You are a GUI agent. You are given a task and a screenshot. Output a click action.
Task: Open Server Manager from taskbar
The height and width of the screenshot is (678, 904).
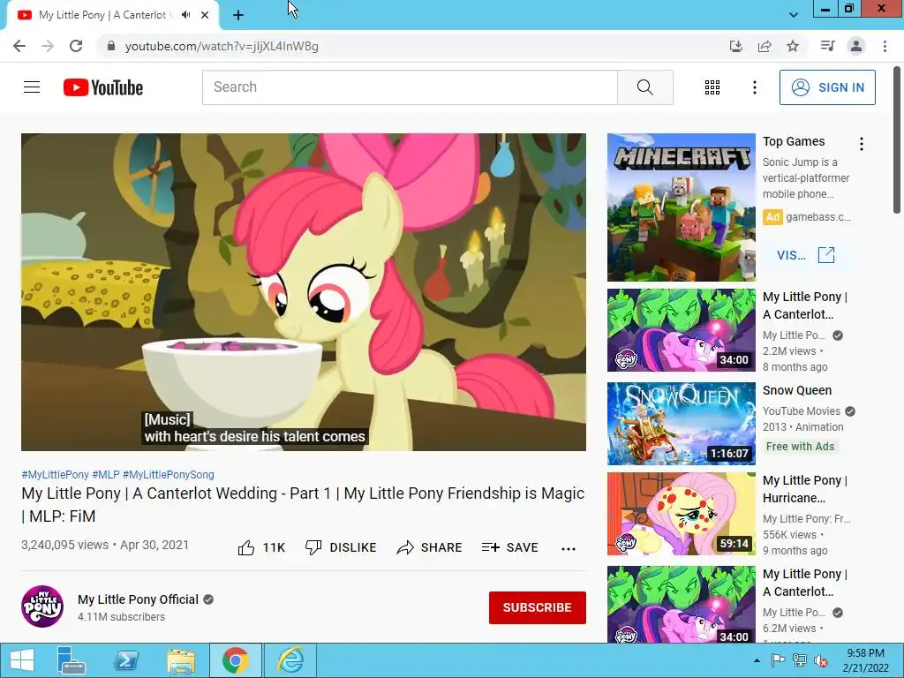coord(71,660)
